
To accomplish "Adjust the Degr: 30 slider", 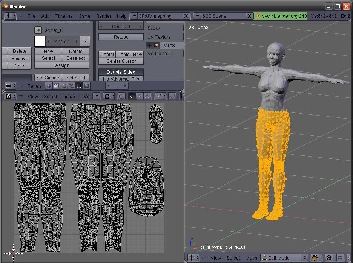I will [x=121, y=26].
